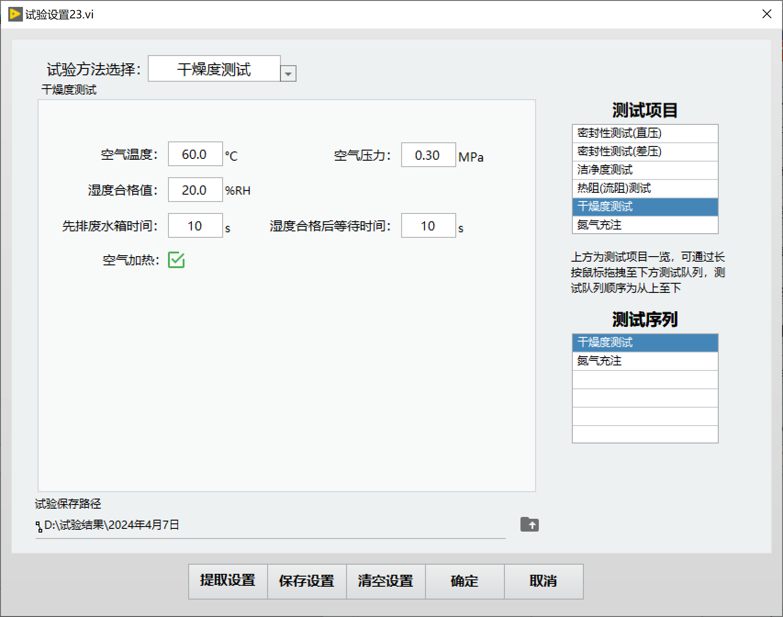Click the 空气压力 value field
Image resolution: width=783 pixels, height=617 pixels.
(x=428, y=155)
